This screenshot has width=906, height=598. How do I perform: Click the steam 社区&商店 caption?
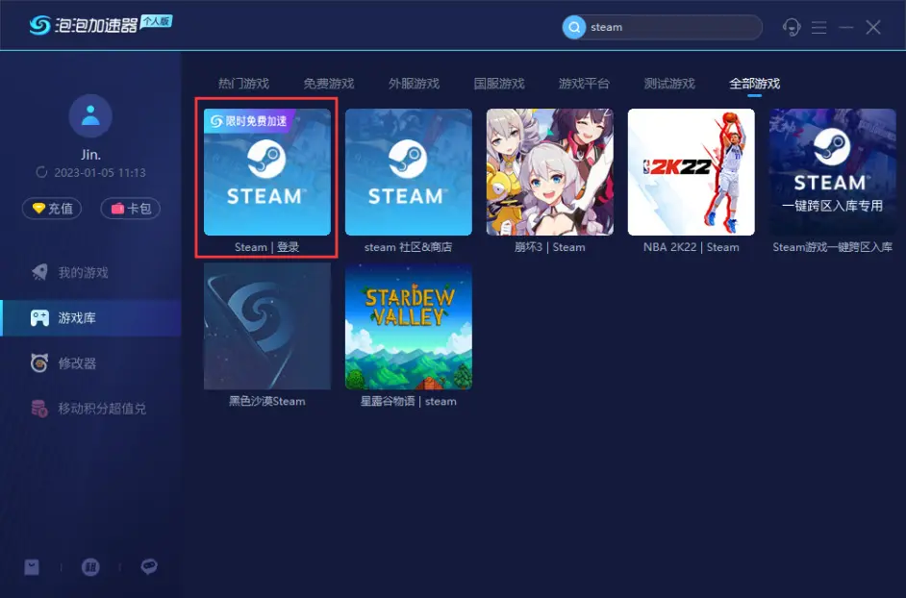409,247
